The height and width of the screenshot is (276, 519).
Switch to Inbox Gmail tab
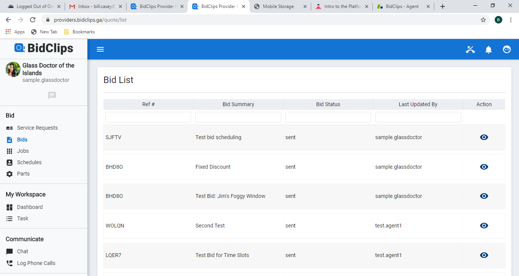(95, 6)
